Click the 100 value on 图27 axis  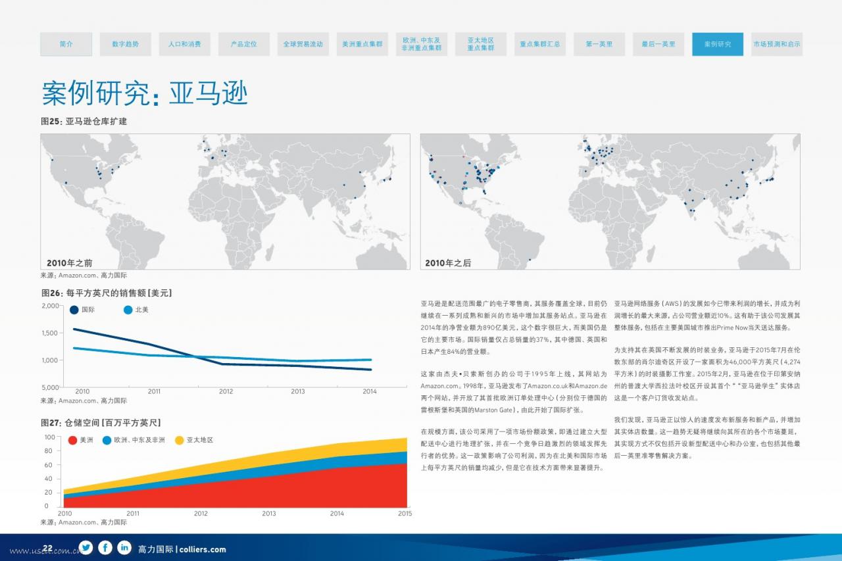(50, 437)
